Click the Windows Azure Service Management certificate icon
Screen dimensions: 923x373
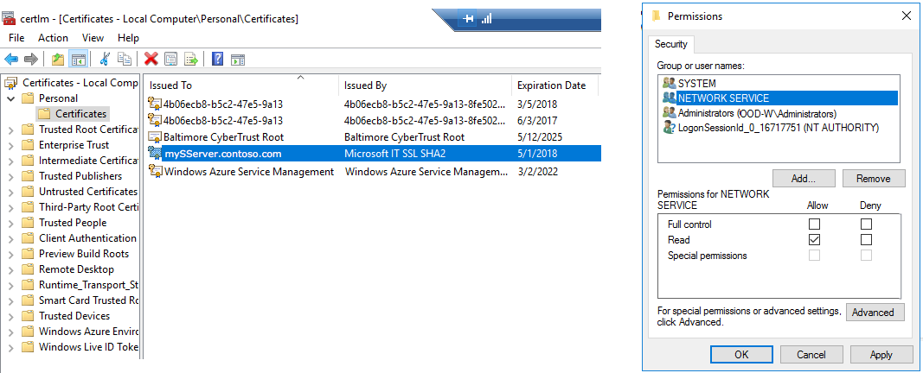click(x=156, y=172)
